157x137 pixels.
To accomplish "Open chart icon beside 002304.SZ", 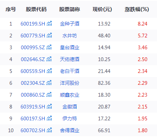I will point(49,83).
